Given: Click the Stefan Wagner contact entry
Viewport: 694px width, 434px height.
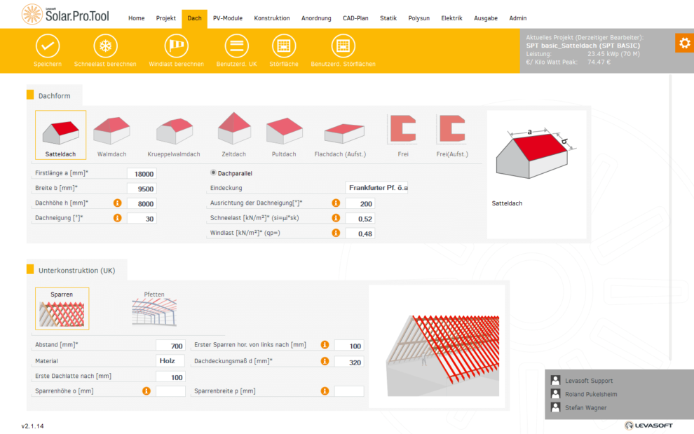Looking at the screenshot, I should pyautogui.click(x=586, y=407).
